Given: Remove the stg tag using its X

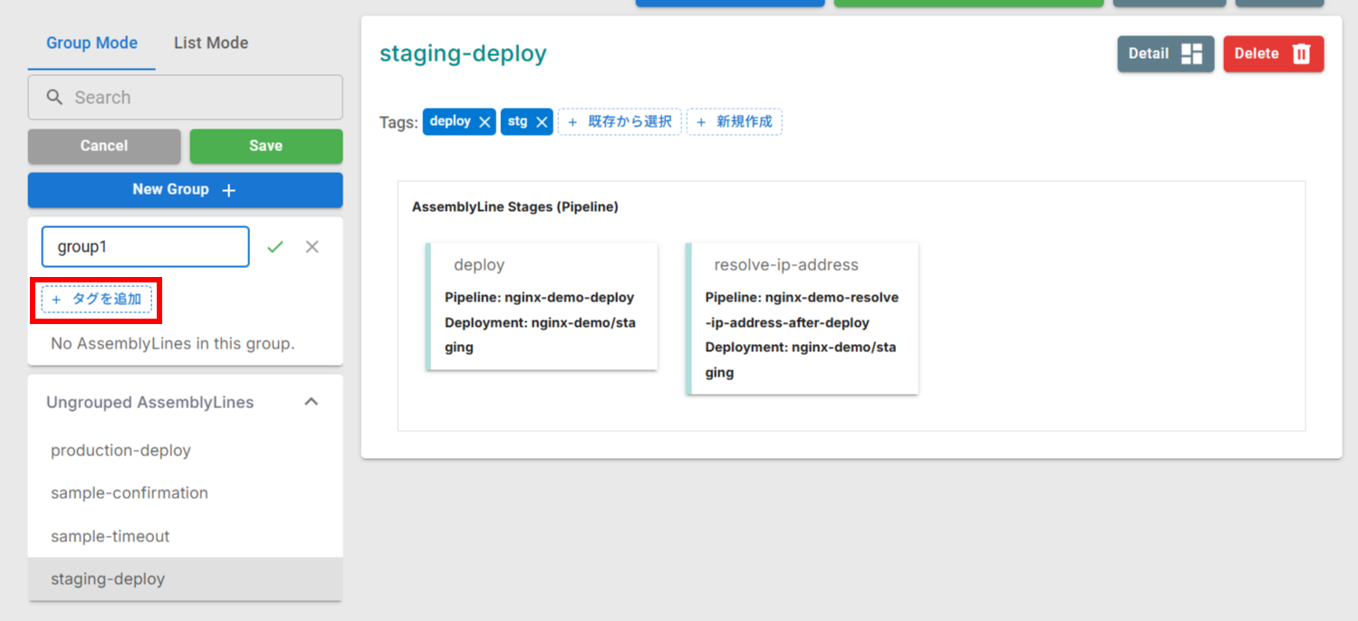Looking at the screenshot, I should pos(542,120).
